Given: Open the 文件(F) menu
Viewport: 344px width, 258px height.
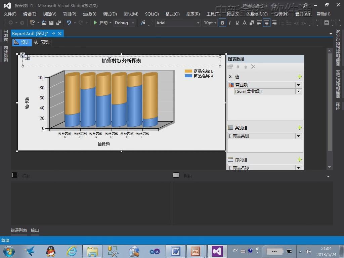Looking at the screenshot, I should click(x=10, y=14).
